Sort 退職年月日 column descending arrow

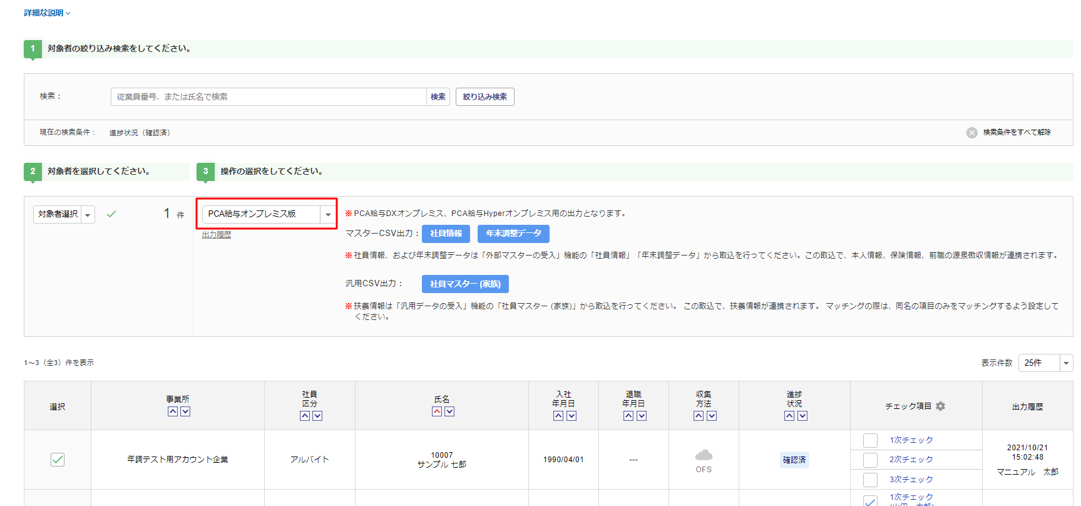coord(642,416)
